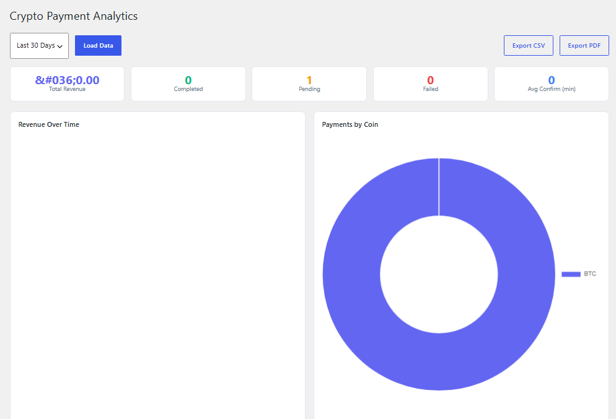Export analytics as CSV
The image size is (616, 419).
point(529,46)
